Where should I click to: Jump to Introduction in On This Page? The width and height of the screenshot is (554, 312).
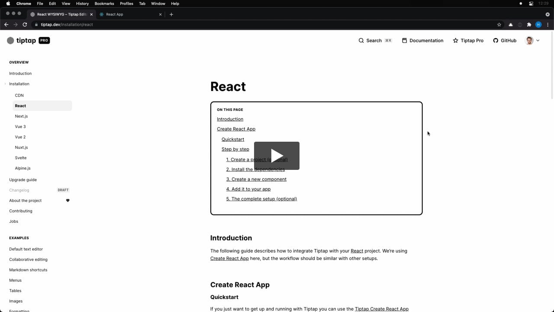point(230,119)
